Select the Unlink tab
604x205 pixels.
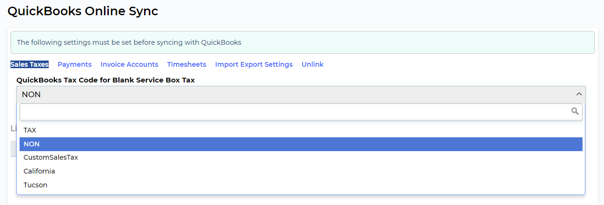pyautogui.click(x=312, y=64)
